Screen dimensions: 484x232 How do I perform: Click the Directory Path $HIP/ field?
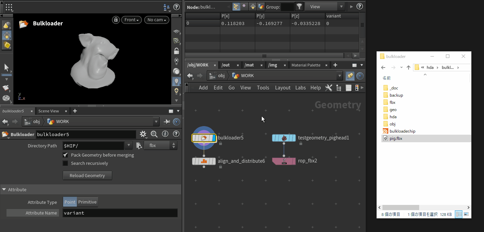(x=93, y=146)
